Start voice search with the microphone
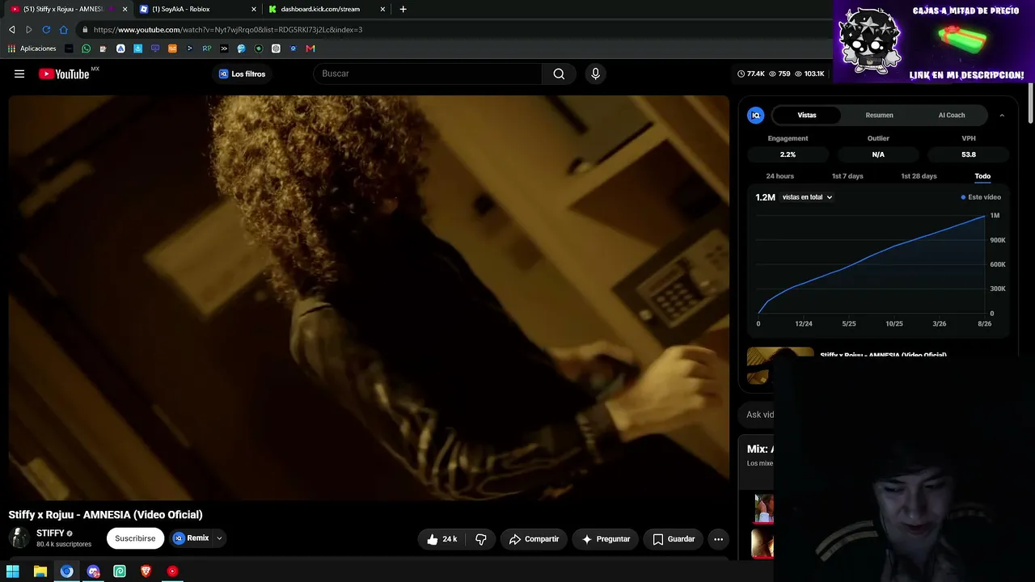Image resolution: width=1035 pixels, height=582 pixels. pyautogui.click(x=595, y=74)
